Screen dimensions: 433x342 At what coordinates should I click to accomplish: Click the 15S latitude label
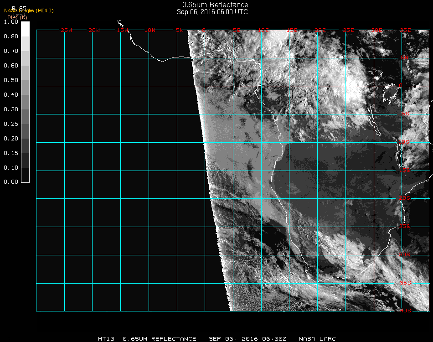click(x=405, y=170)
